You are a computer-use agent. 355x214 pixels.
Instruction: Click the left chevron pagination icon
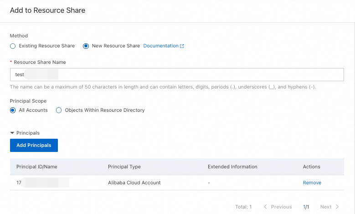click(x=266, y=207)
